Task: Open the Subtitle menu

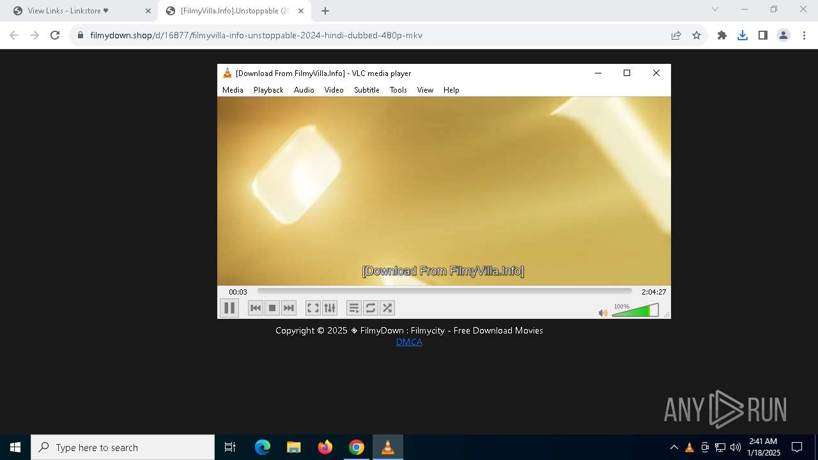Action: click(367, 90)
